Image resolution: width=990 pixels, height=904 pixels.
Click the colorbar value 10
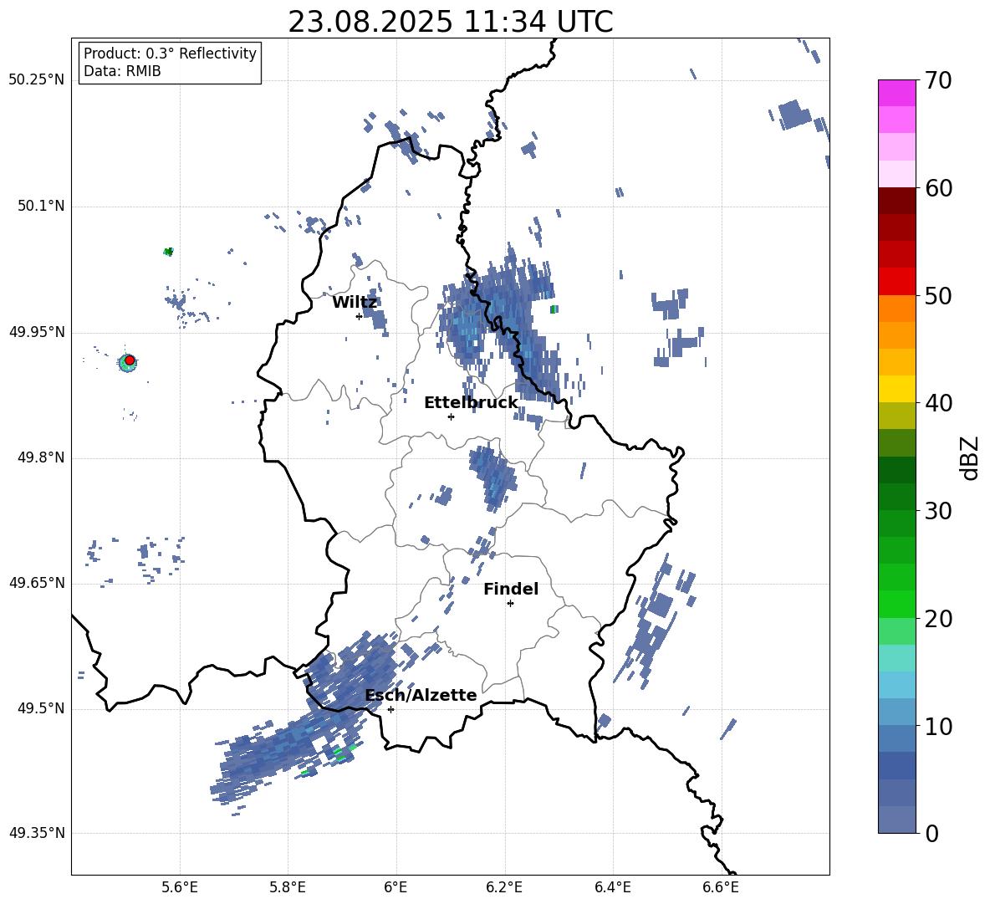(x=938, y=727)
